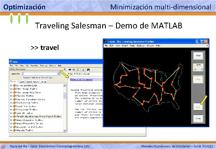The image size is (216, 149).
Task: Expand Genetic Algorithm and Direct Search Toolbox node
Action: [x=11, y=116]
